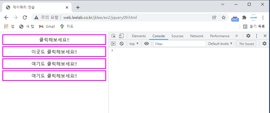The width and height of the screenshot is (270, 113).
Task: Switch to the Network panel
Action: coord(197,36)
